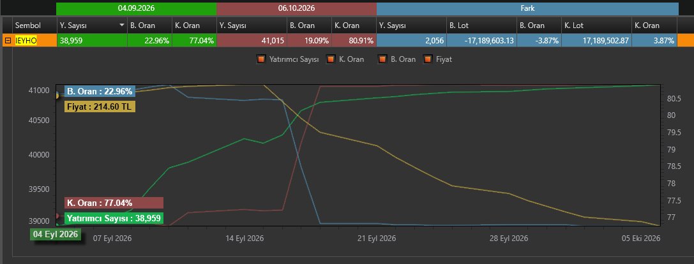Click the 04 Eyl 2026 crosshair date label
Screen dimensions: 694x264
pos(56,234)
